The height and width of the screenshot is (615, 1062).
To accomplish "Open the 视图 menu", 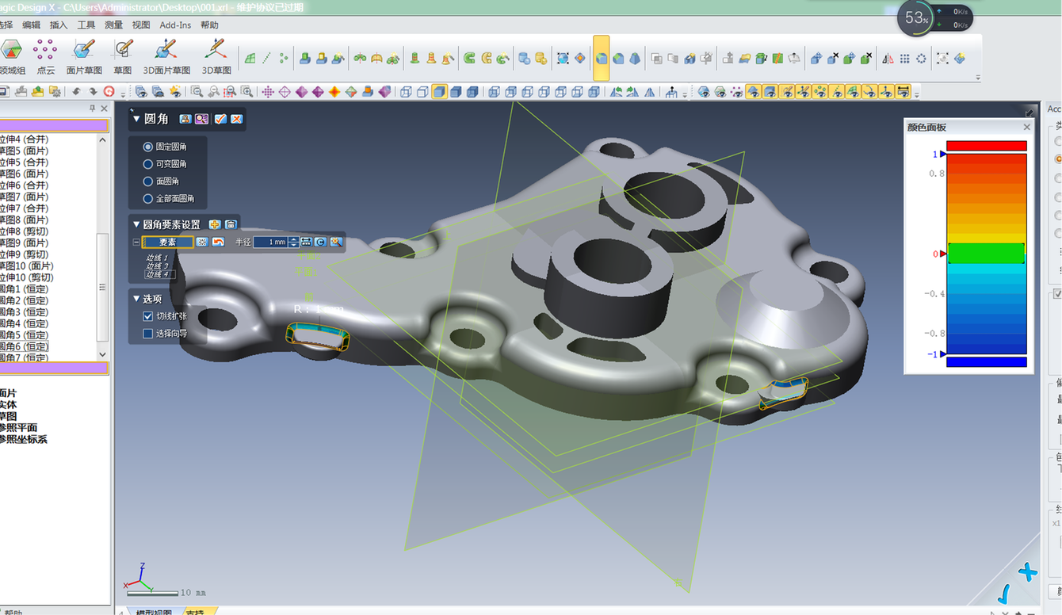I will [141, 25].
